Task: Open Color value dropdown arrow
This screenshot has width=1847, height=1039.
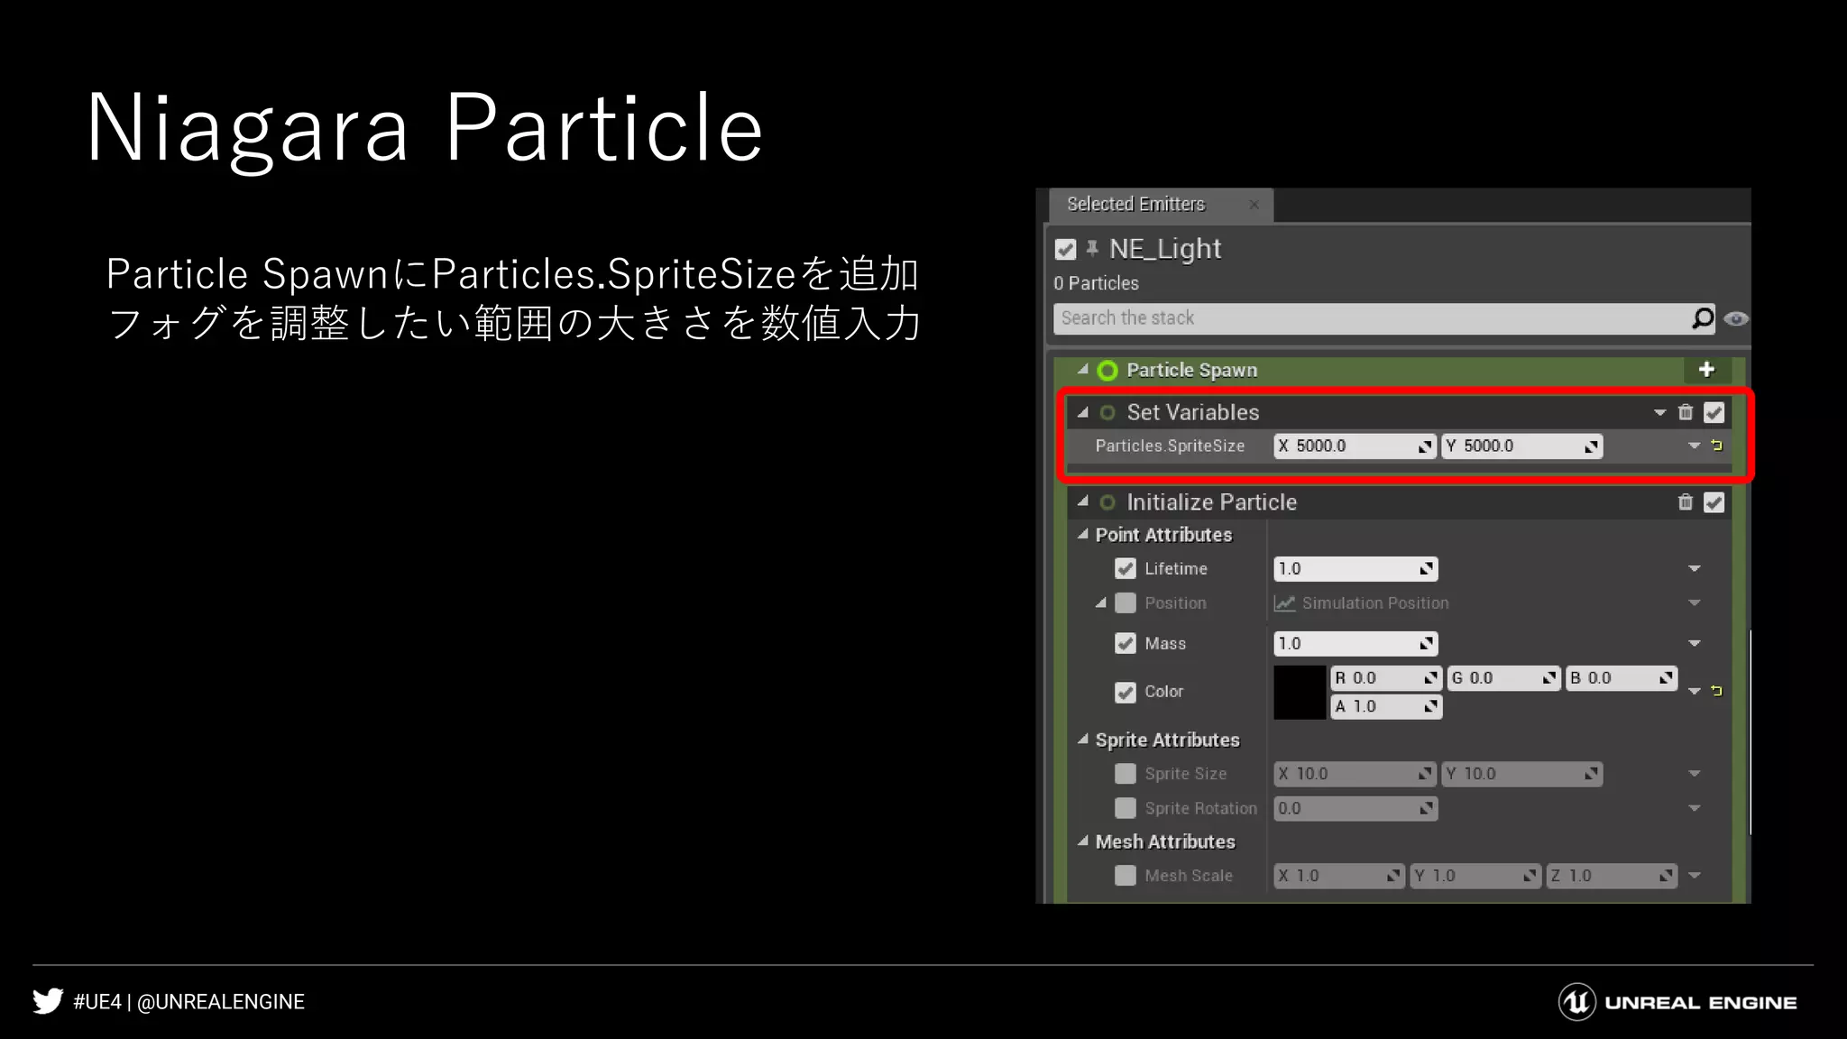Action: [x=1694, y=691]
